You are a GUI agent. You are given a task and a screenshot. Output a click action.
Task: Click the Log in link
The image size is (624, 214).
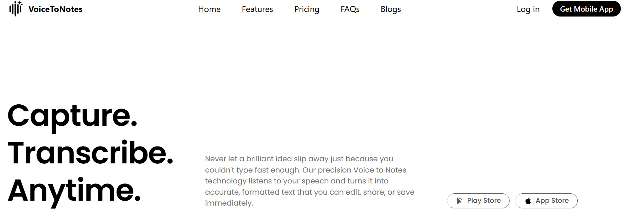tap(528, 9)
